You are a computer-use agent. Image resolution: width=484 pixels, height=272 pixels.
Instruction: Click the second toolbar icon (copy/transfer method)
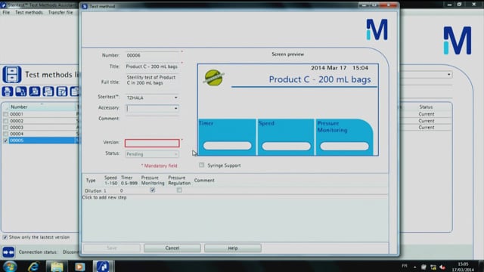(x=21, y=91)
